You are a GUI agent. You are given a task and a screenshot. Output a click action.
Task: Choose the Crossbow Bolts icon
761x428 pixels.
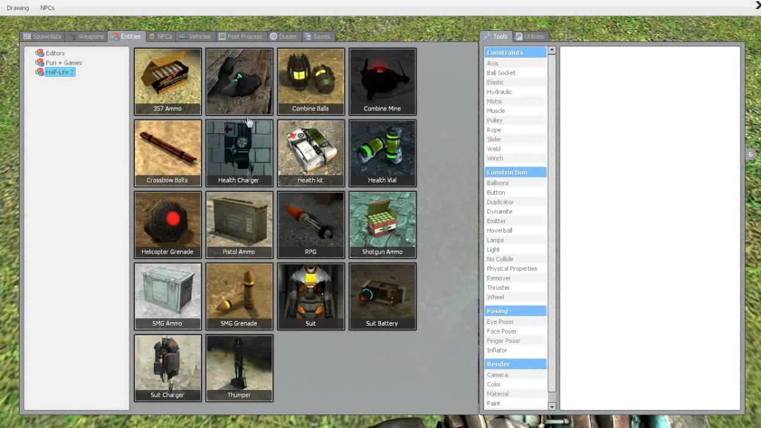click(168, 153)
